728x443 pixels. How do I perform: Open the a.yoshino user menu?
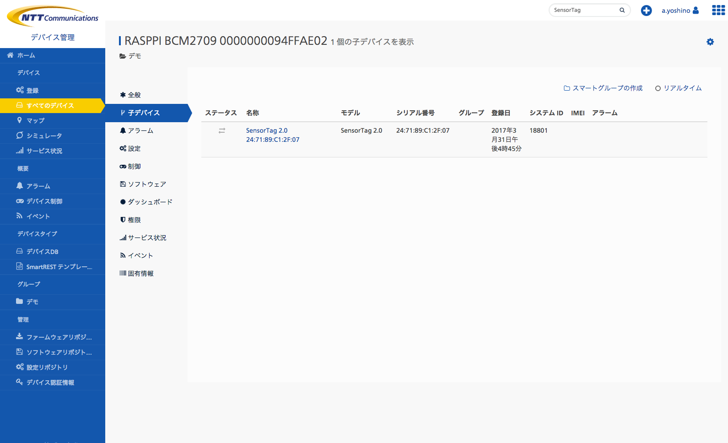(680, 11)
